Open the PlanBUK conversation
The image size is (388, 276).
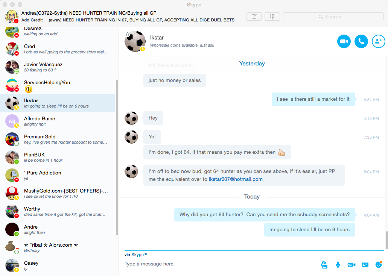click(58, 157)
